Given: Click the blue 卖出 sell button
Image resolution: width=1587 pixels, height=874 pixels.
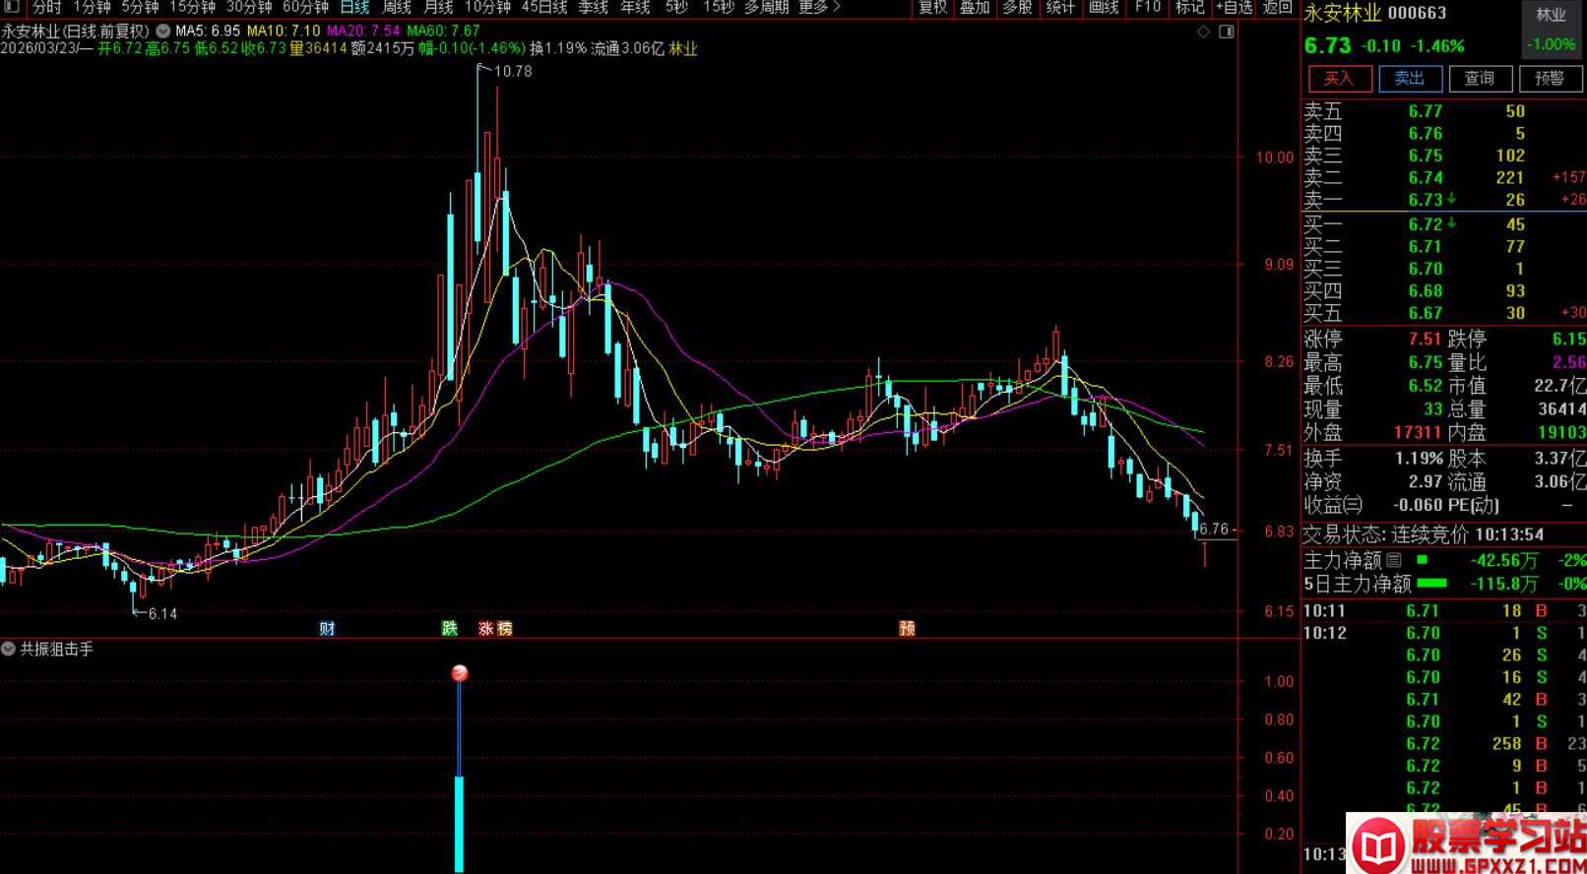Looking at the screenshot, I should tap(1410, 78).
